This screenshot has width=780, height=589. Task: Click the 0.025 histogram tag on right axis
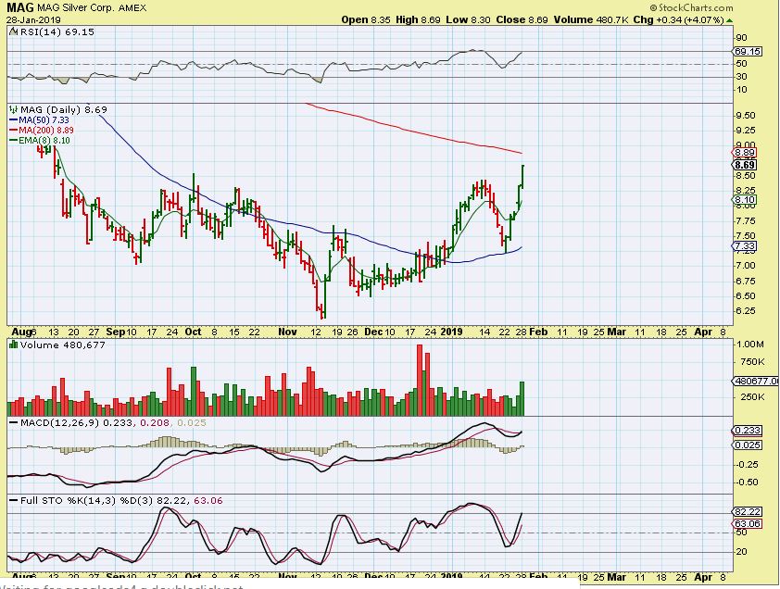748,445
